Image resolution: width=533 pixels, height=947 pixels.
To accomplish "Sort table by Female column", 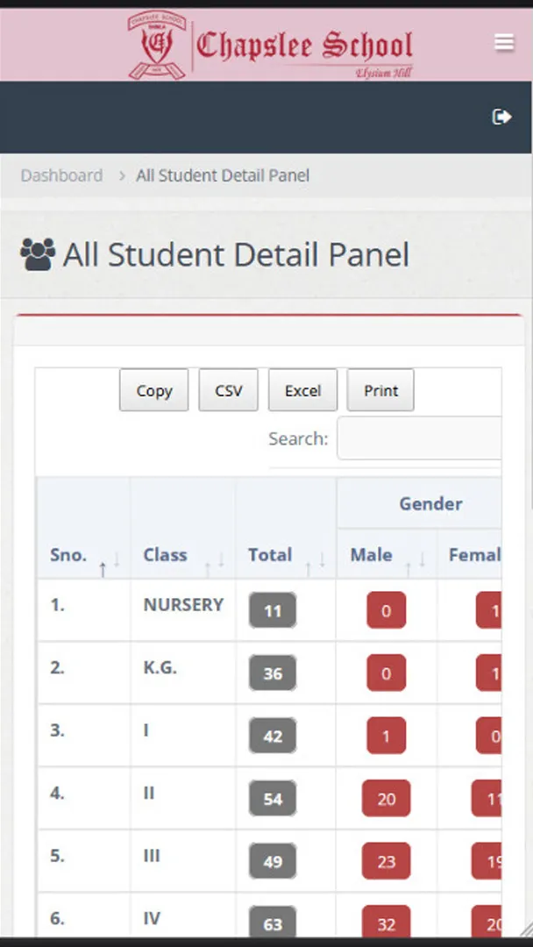I will [470, 554].
